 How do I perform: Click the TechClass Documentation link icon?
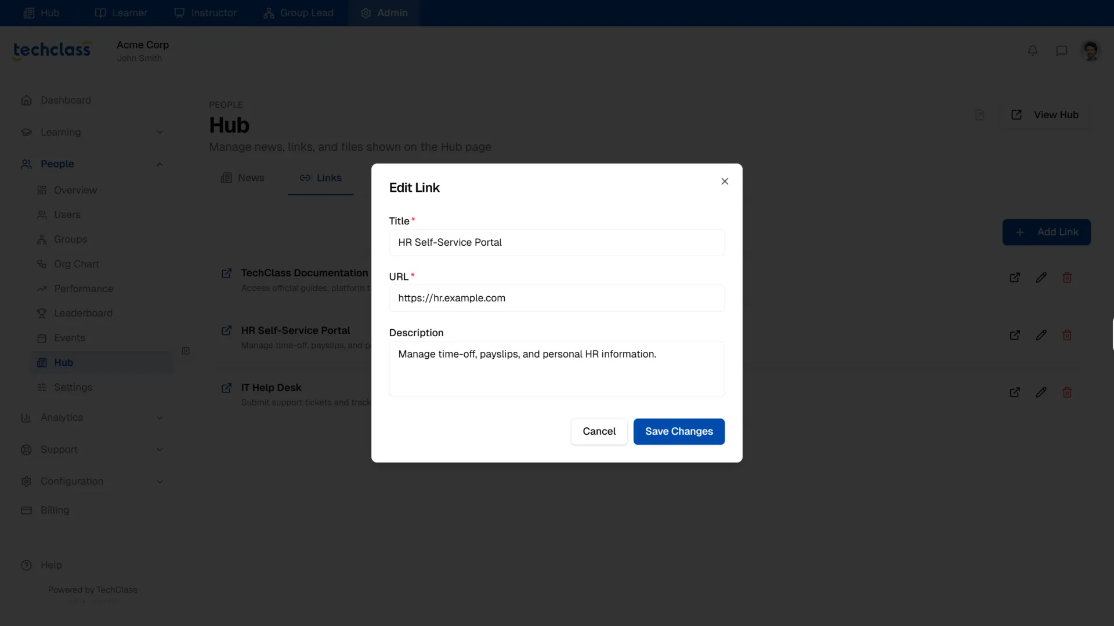226,273
